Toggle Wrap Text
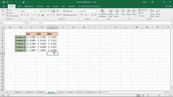The height and width of the screenshot is (97, 173). 68,11
